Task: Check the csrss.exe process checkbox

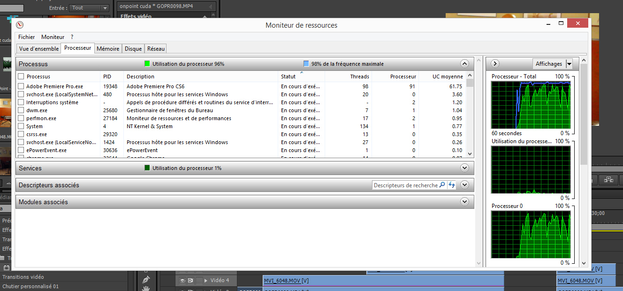Action: pos(21,134)
